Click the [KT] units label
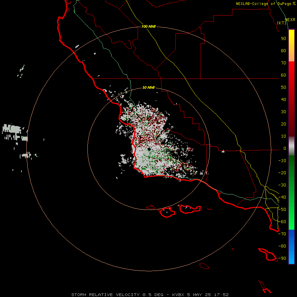This screenshot has width=297, height=297. click(x=282, y=23)
